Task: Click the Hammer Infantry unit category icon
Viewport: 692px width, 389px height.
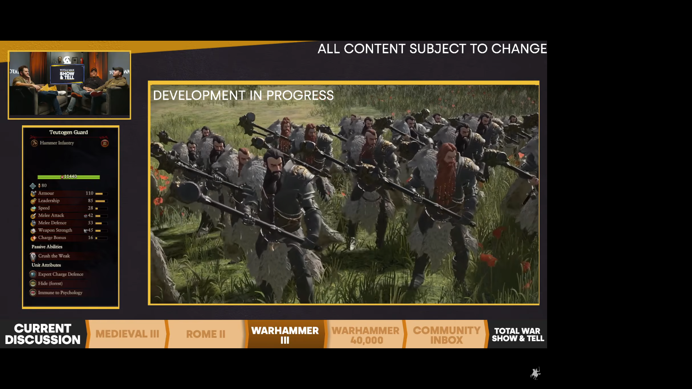Action: point(34,143)
